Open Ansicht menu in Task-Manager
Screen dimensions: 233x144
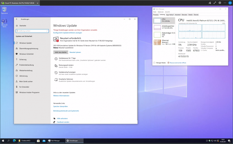(x=167, y=12)
